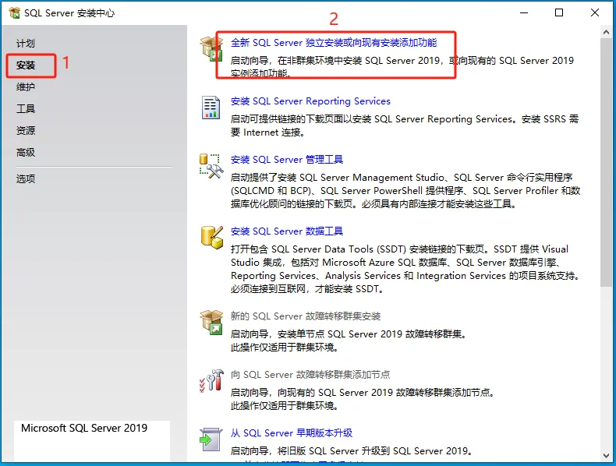Click the failover cluster installation box icon

pos(211,323)
